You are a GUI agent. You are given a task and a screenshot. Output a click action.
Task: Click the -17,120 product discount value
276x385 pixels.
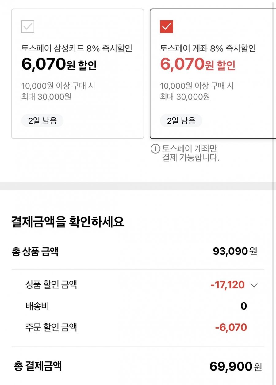click(228, 285)
